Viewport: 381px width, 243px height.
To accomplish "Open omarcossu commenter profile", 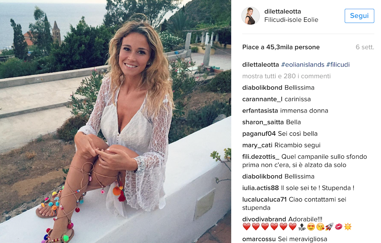I will click(259, 239).
